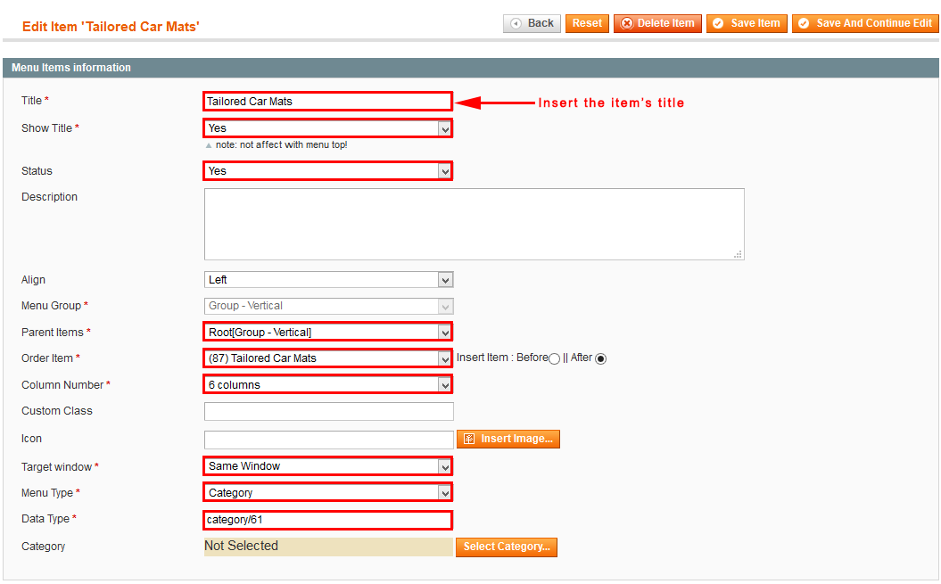
Task: Open the Show Title dropdown
Action: pos(327,127)
